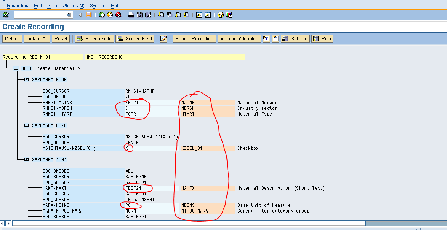Click the pencil Edit icon
Viewport: 447px width, 230px height.
[x=163, y=38]
